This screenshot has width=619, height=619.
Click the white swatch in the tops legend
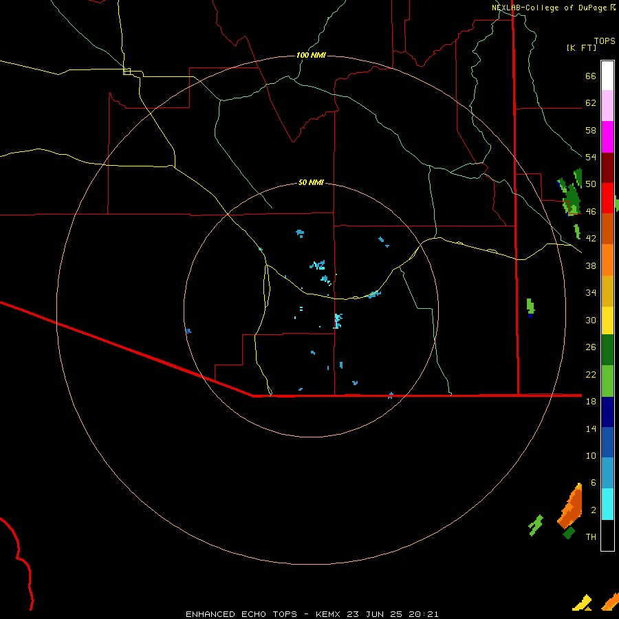pyautogui.click(x=607, y=76)
